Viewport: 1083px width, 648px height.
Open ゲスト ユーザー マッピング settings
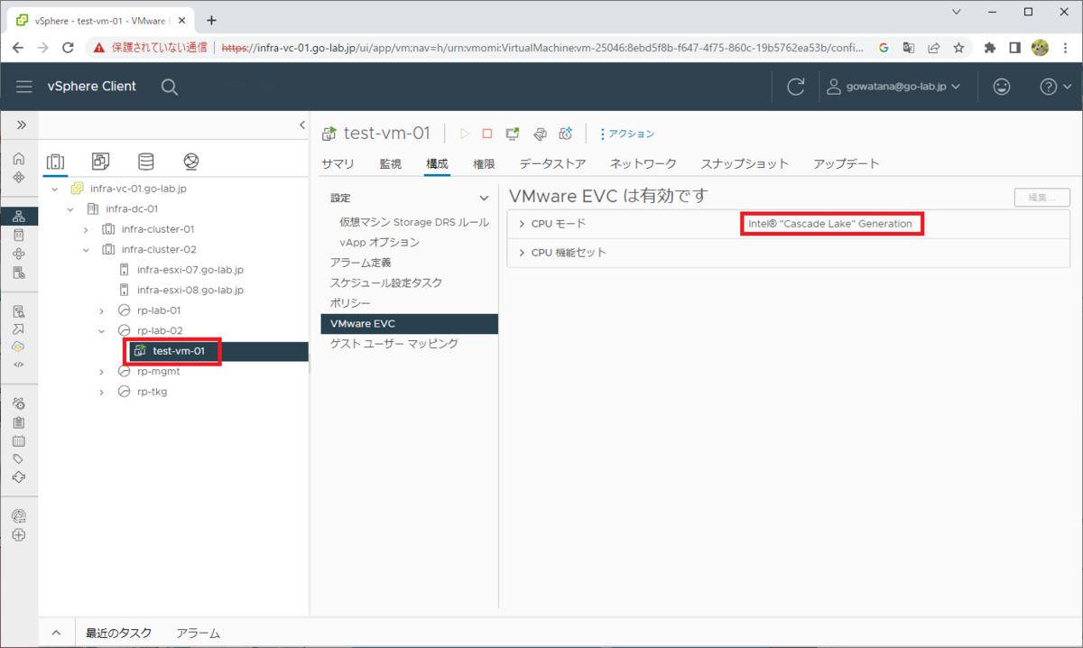pos(394,343)
